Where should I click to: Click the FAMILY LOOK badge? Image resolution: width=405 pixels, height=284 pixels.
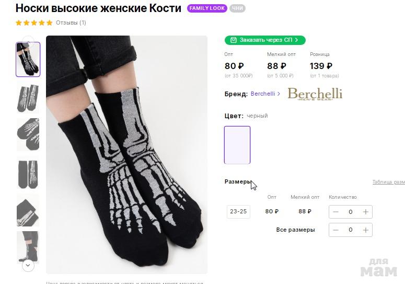click(207, 8)
